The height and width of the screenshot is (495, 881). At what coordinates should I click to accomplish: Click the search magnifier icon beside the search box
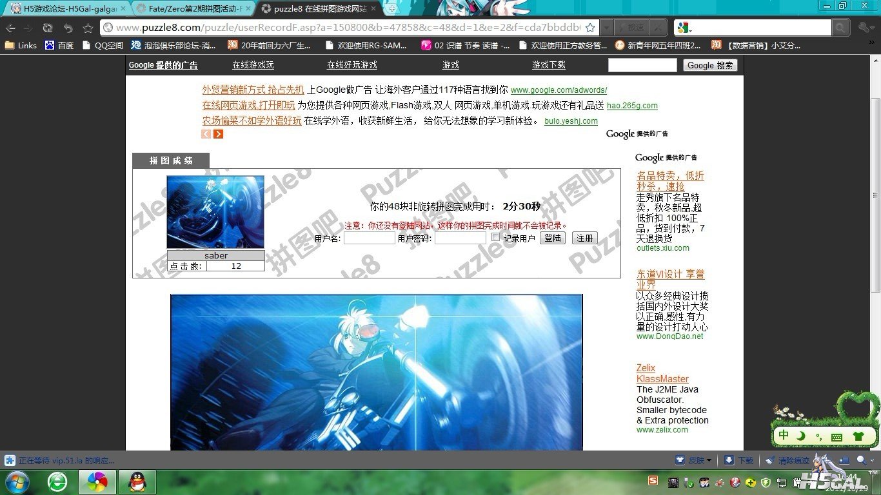pyautogui.click(x=840, y=28)
